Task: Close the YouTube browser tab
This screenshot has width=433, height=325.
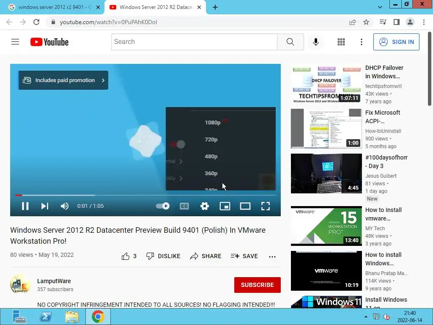Action: pos(199,7)
